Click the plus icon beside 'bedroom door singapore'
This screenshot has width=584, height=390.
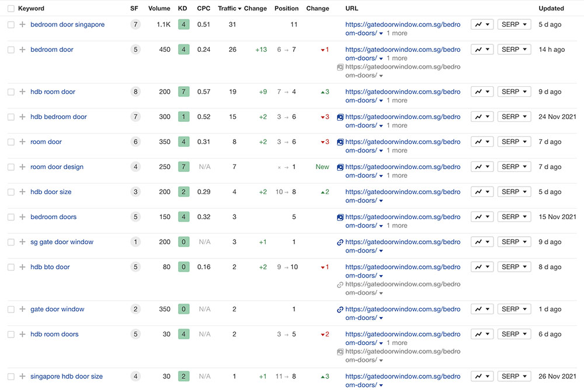pyautogui.click(x=22, y=25)
